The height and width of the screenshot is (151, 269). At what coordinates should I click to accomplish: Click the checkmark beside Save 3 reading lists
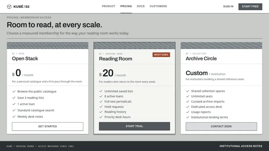[x=14, y=98]
